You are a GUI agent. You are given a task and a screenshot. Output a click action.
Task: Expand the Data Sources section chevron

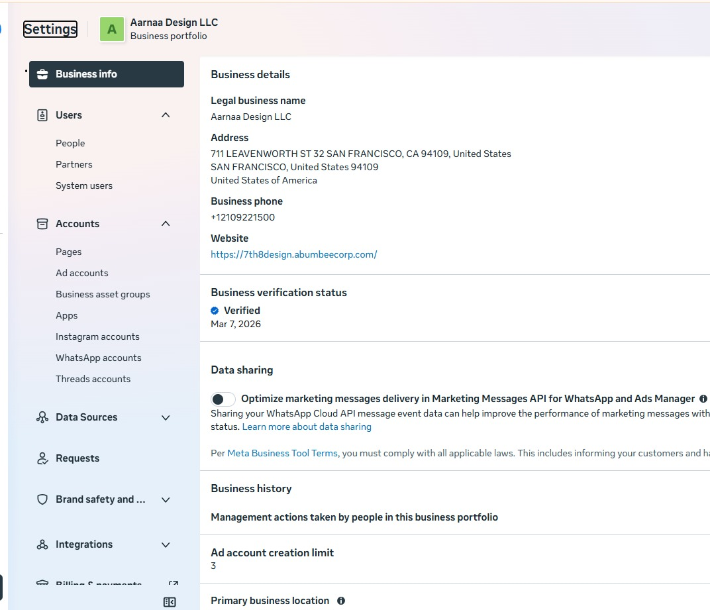click(166, 417)
